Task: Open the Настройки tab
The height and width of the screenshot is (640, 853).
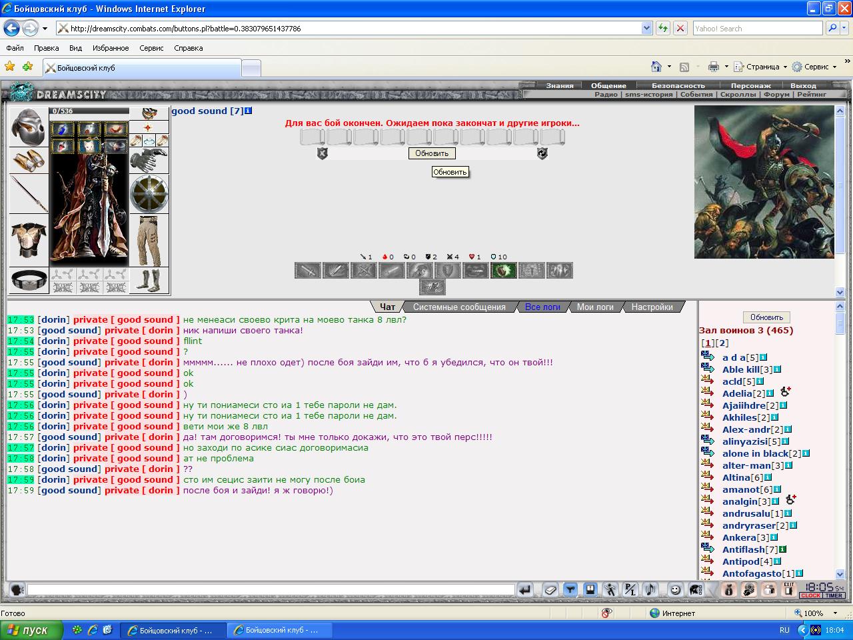Action: 652,307
